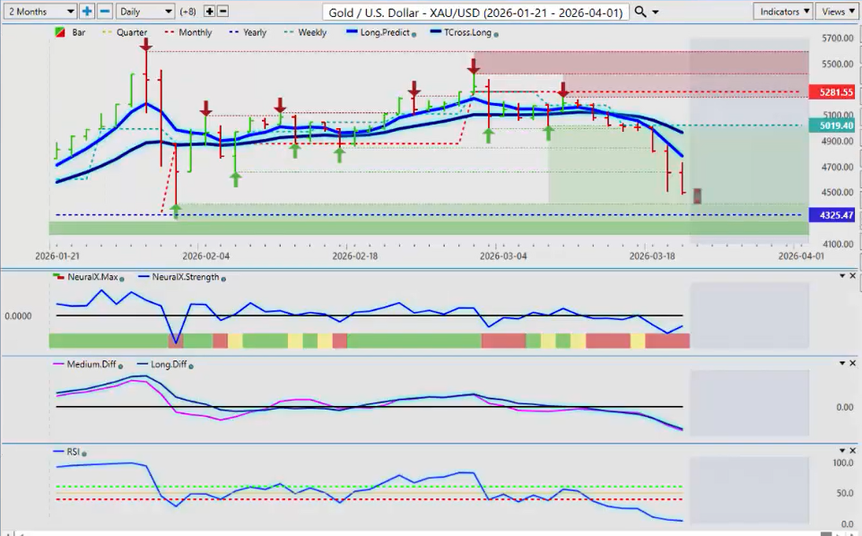
Task: Click the Gold / U.S. Dollar symbol field
Action: [475, 12]
